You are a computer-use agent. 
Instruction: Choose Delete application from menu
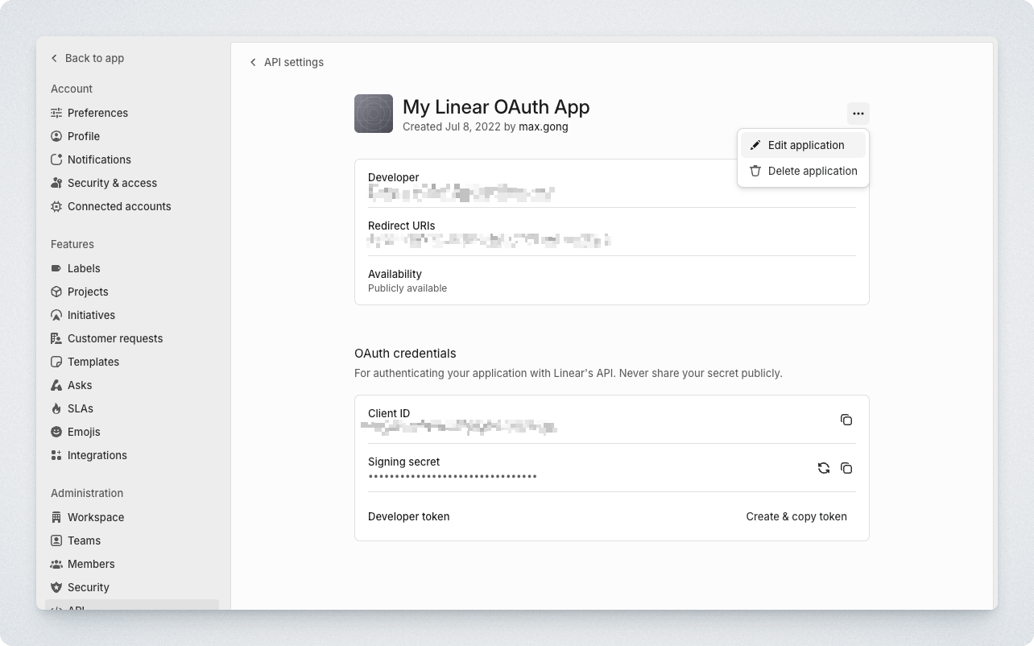click(812, 171)
